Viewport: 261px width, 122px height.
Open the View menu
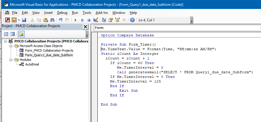pyautogui.click(x=36, y=13)
